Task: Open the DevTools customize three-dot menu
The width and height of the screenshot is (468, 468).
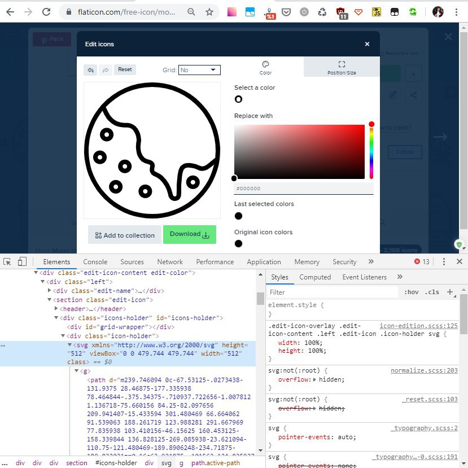Action: 444,262
